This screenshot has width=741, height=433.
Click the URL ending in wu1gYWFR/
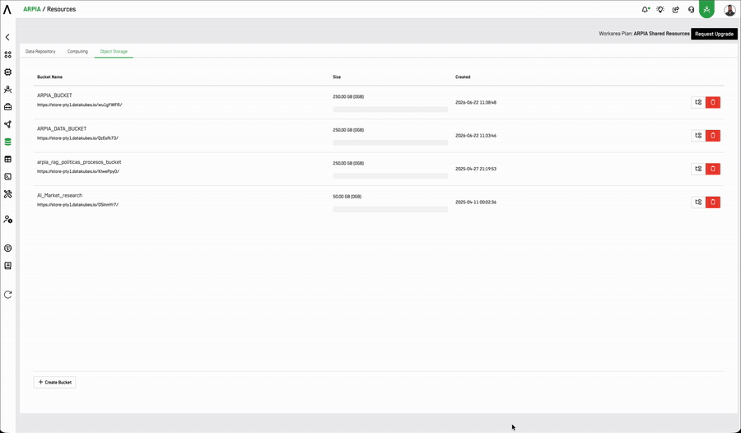(x=79, y=105)
